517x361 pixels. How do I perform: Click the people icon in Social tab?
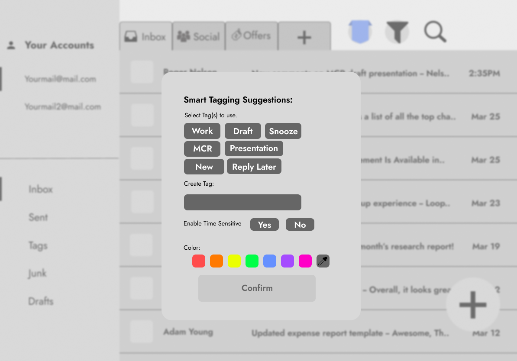184,36
